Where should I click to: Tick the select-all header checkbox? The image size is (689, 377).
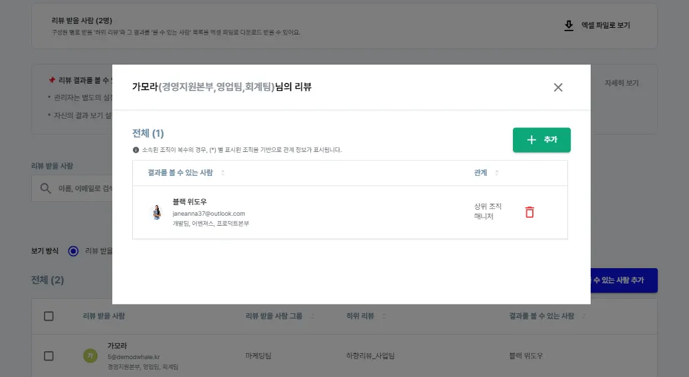[49, 316]
